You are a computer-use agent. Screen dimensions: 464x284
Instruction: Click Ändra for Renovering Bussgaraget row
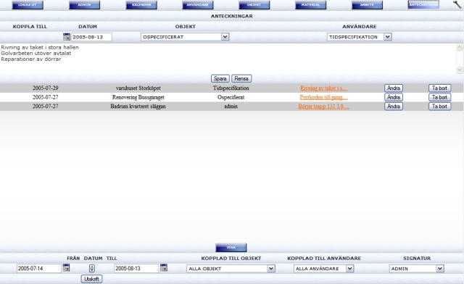[x=394, y=97]
